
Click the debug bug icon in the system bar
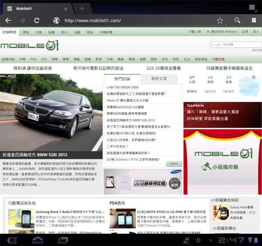click(x=198, y=240)
